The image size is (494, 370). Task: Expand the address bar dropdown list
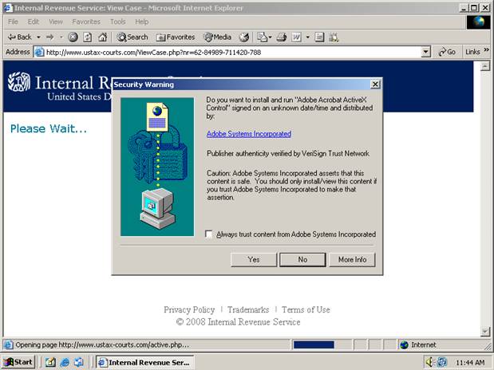point(425,52)
